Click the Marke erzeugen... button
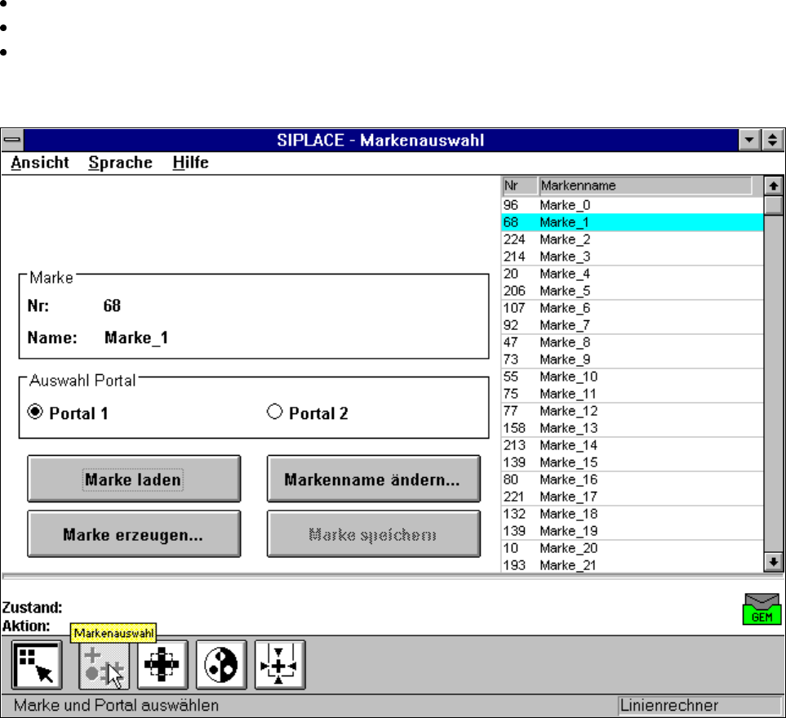Screen dimensions: 786x718 134,534
